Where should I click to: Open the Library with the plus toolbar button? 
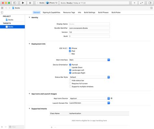point(135,3)
